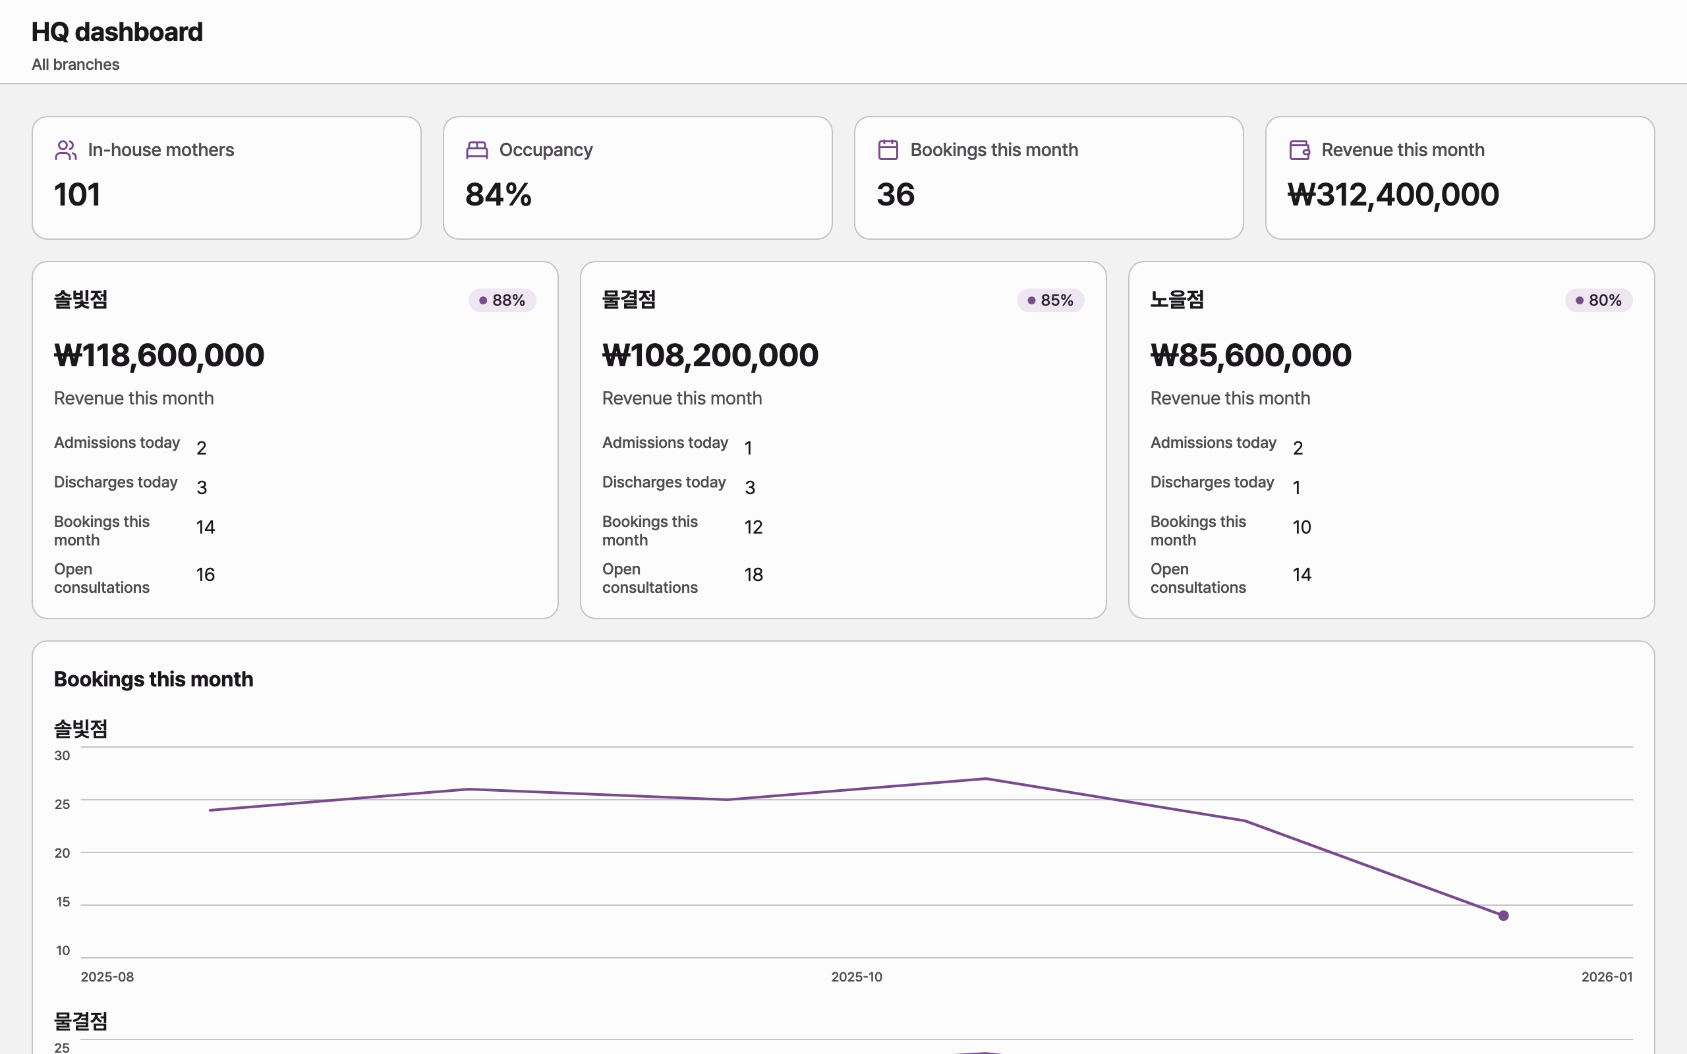The width and height of the screenshot is (1687, 1054).
Task: Click the 88% occupancy badge on 솔빛점
Action: [502, 300]
